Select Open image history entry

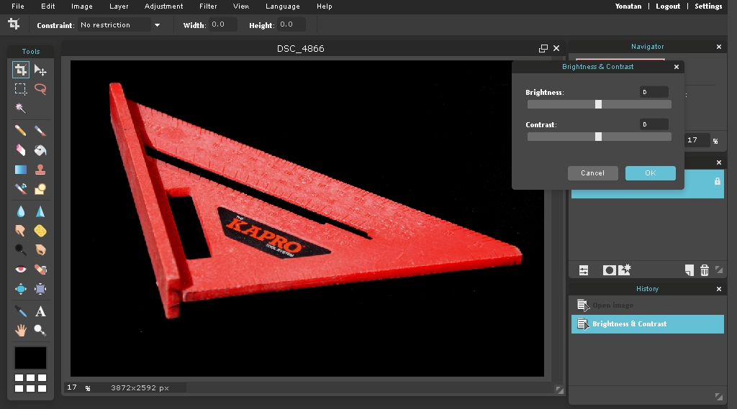pos(647,305)
